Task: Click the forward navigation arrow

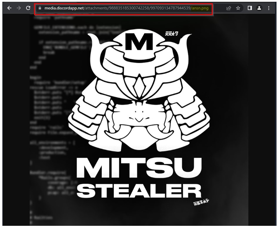Action: 18,8
